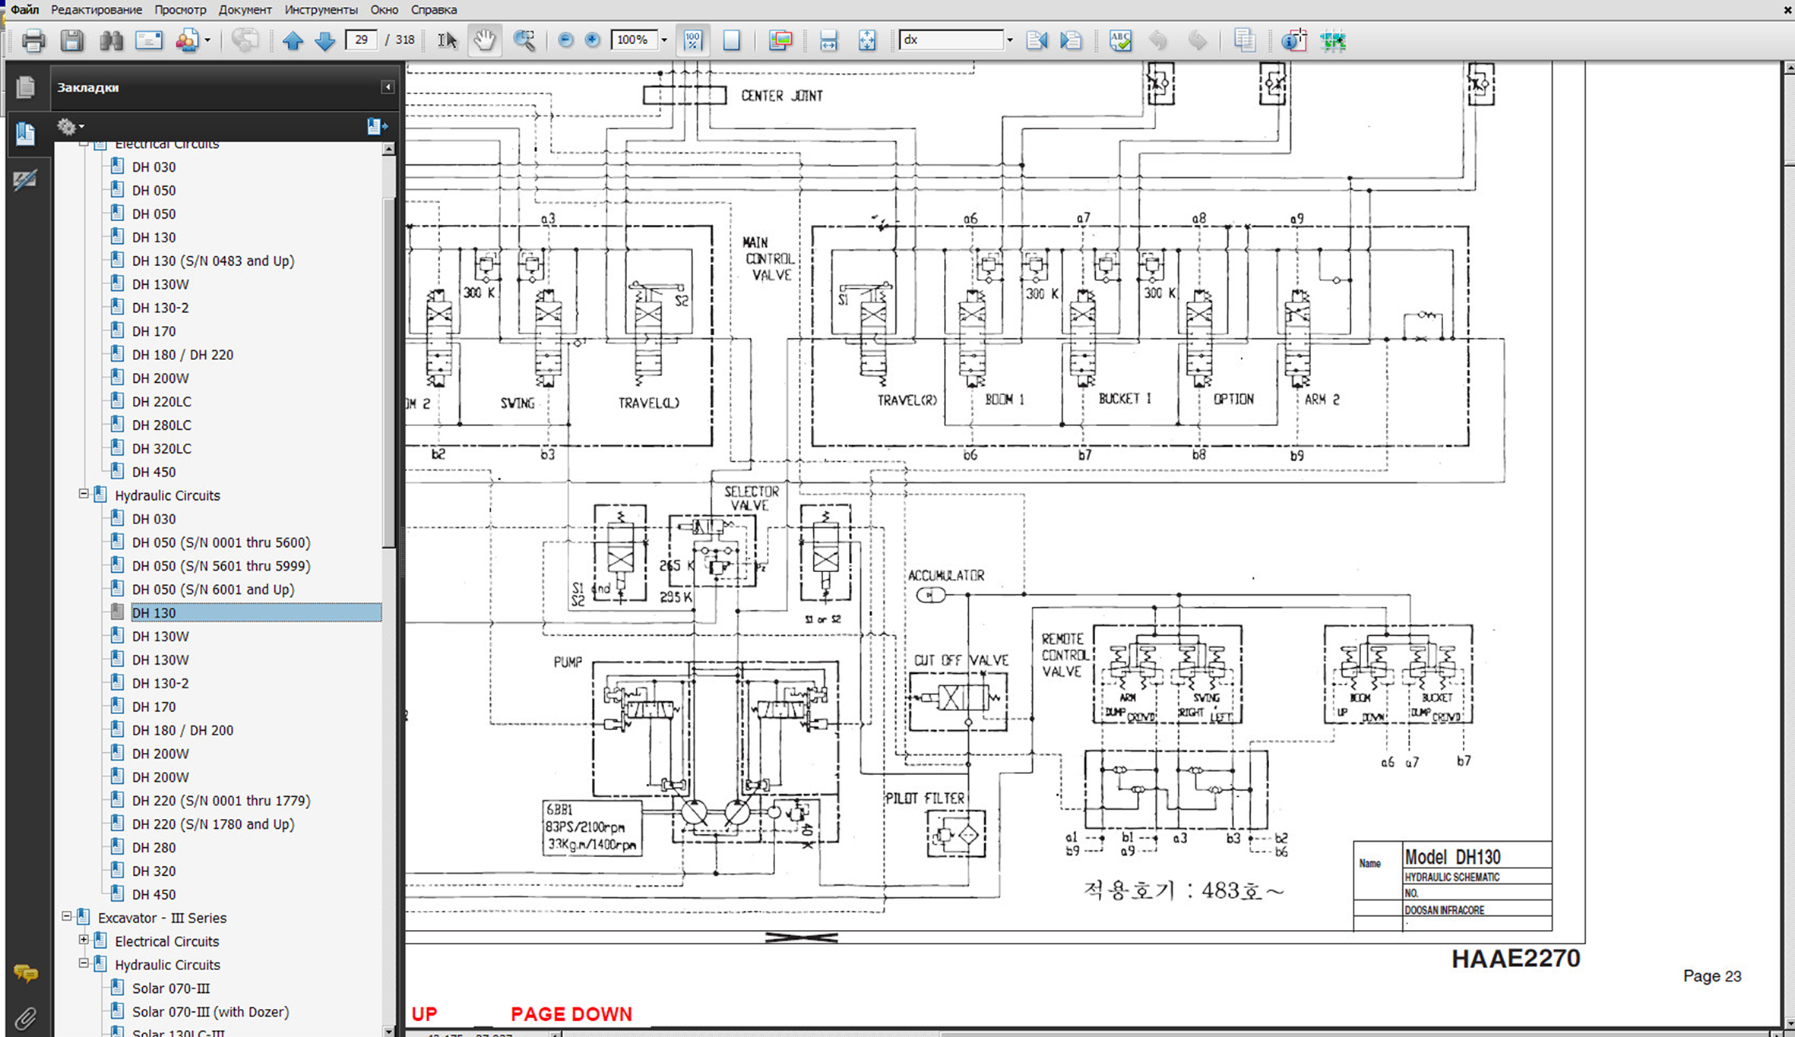Collapse the Hydraulic Circuits tree node
Image resolution: width=1795 pixels, height=1037 pixels.
(84, 495)
